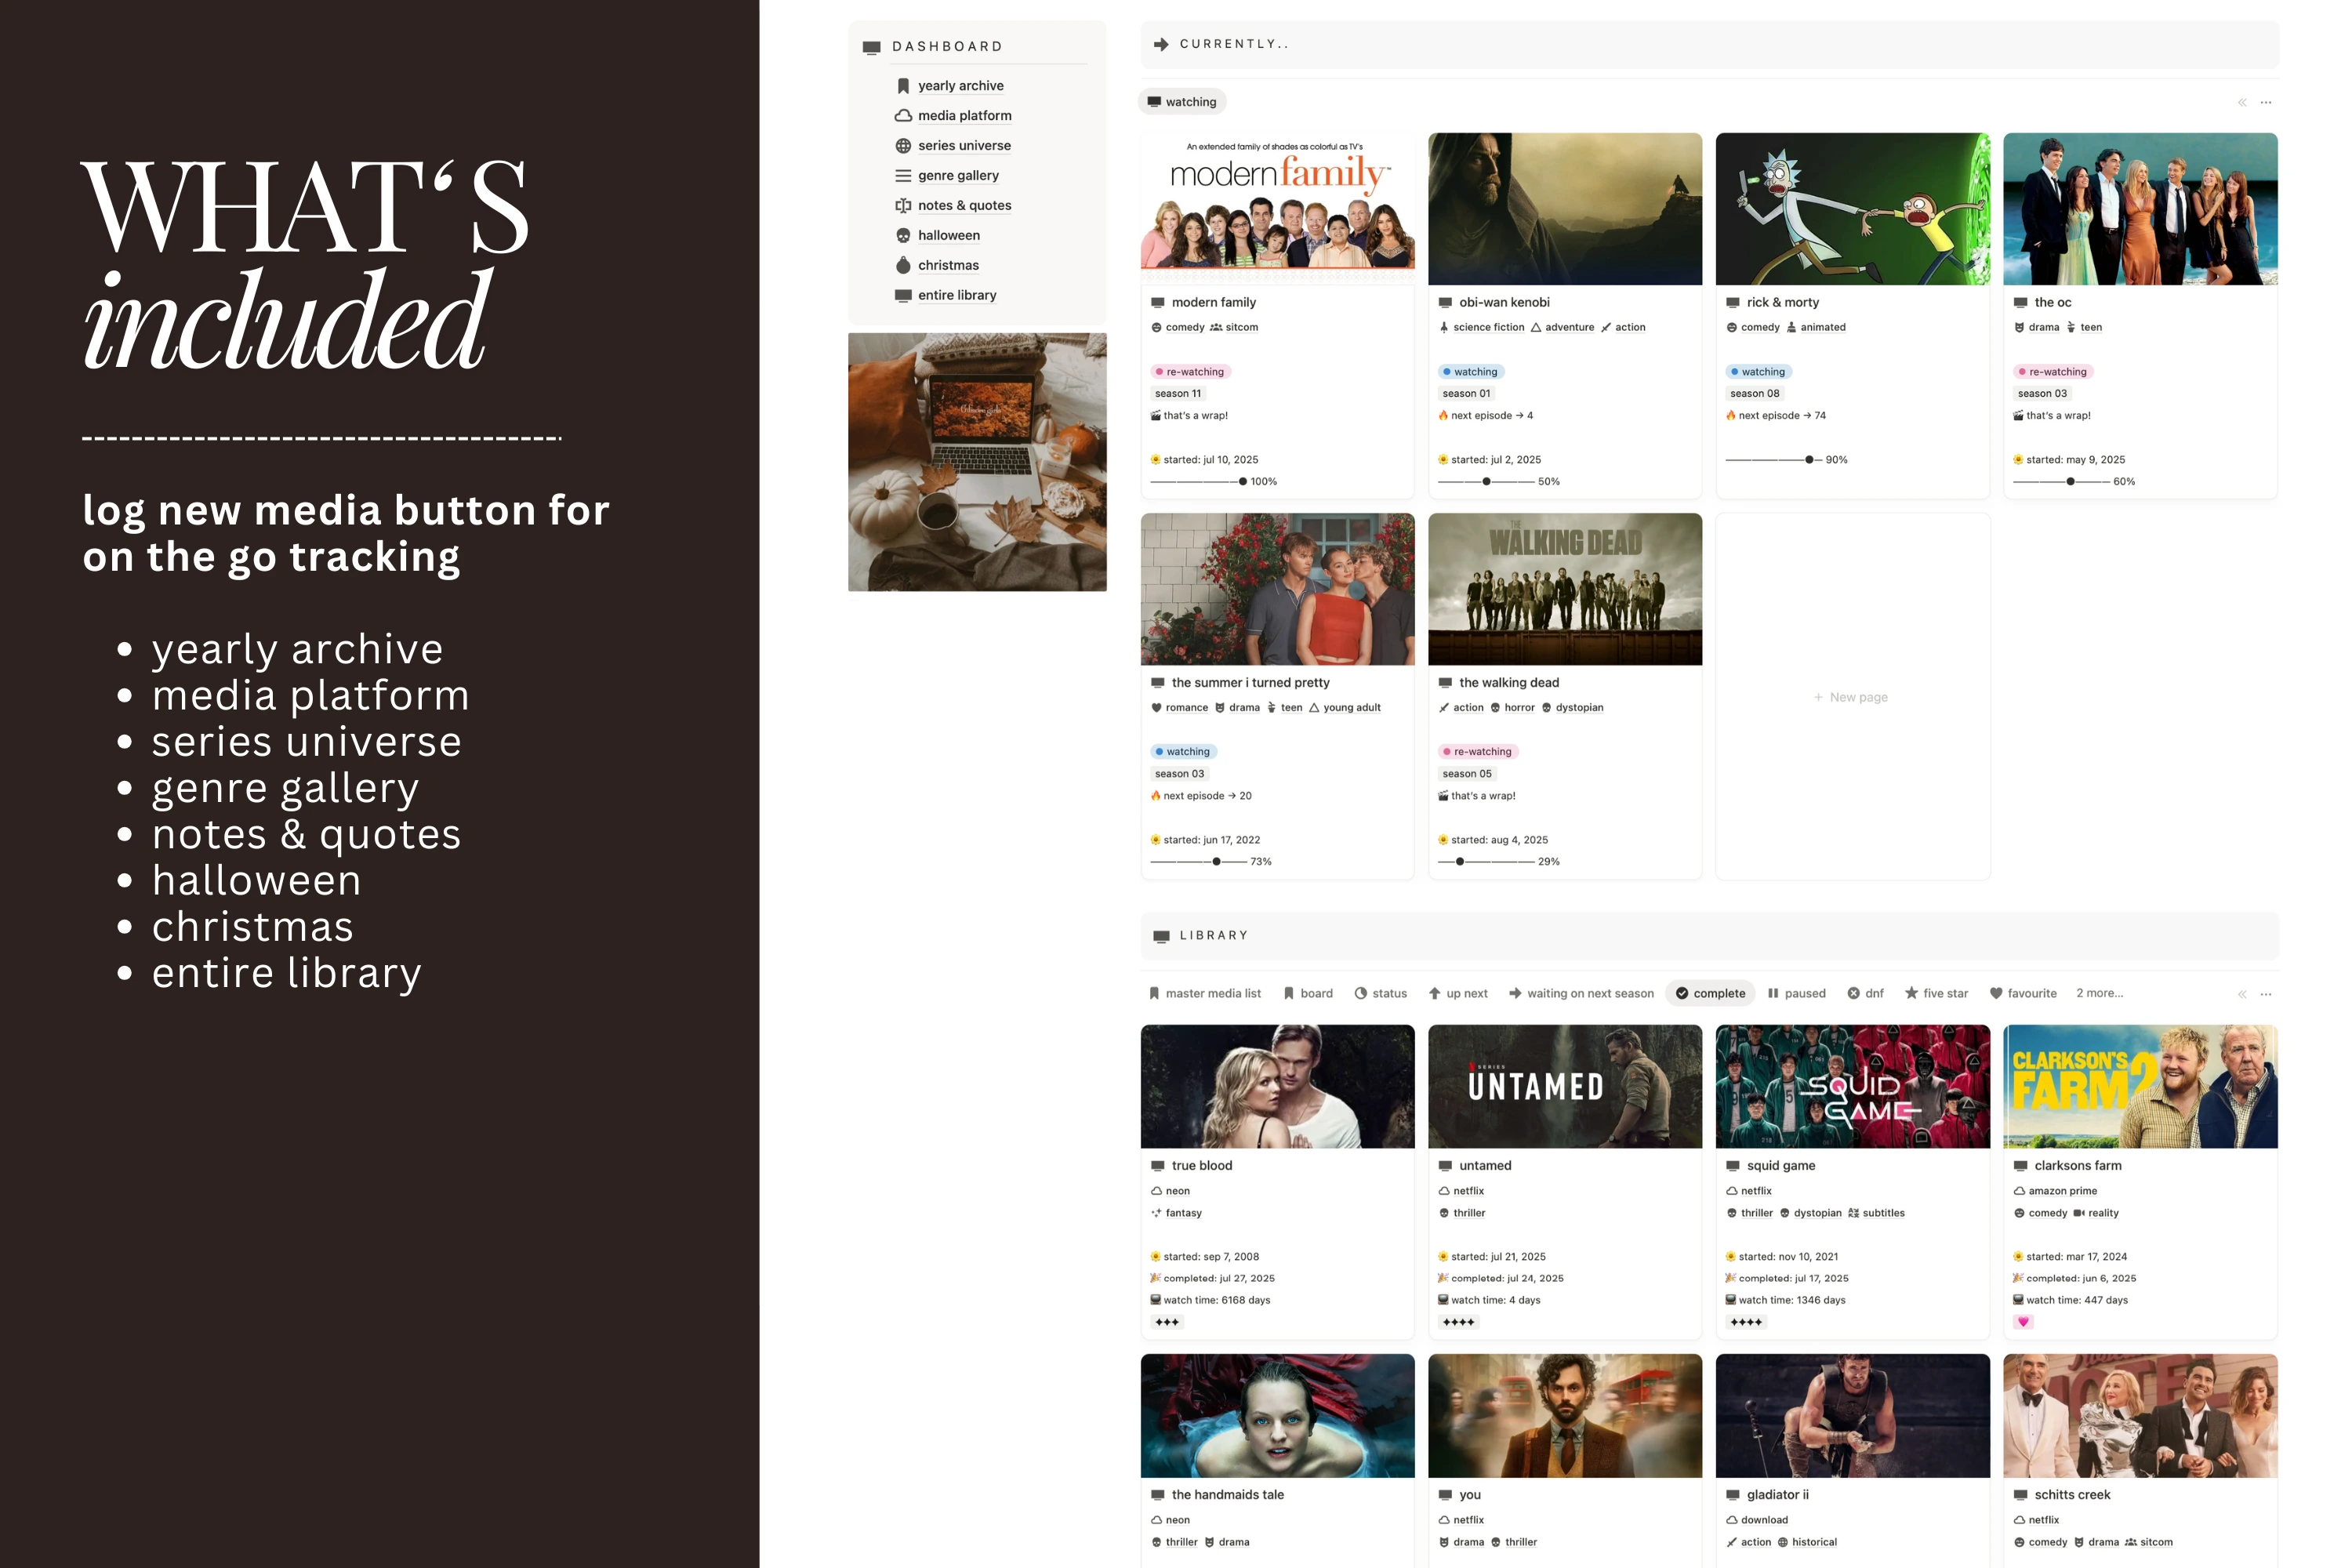The height and width of the screenshot is (1568, 2352).
Task: Collapse the watching view with double chevron
Action: point(2242,102)
